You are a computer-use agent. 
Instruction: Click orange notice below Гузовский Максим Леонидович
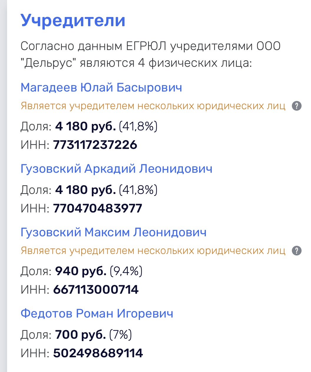pos(153,251)
